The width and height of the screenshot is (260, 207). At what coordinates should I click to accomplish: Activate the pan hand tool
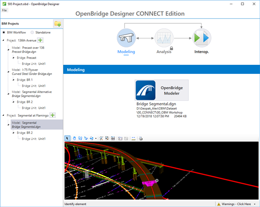point(74,138)
